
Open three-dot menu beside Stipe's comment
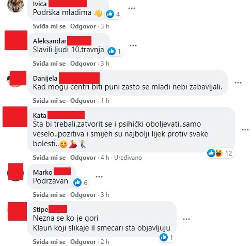pyautogui.click(x=186, y=219)
